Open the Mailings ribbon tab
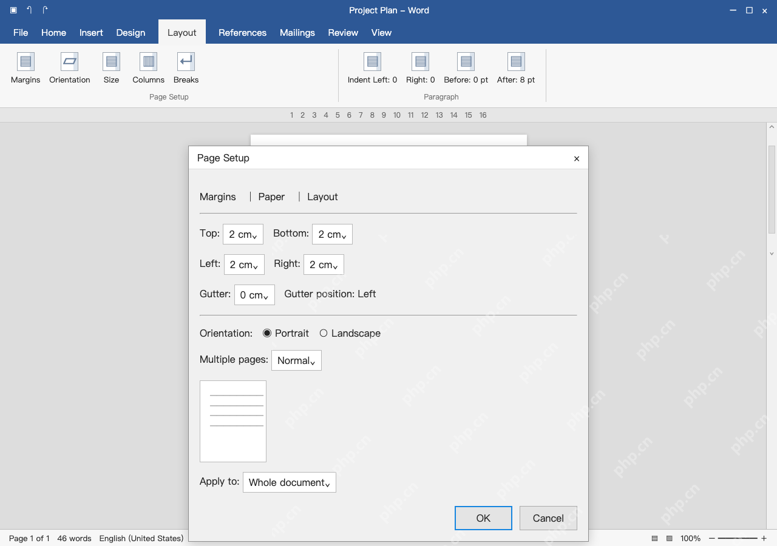This screenshot has height=546, width=777. click(297, 33)
